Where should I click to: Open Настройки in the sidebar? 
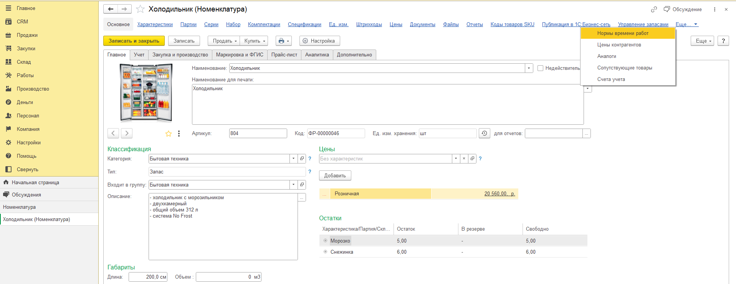28,142
